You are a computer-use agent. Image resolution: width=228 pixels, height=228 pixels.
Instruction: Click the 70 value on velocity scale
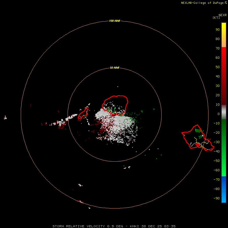pyautogui.click(x=218, y=48)
